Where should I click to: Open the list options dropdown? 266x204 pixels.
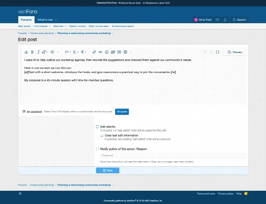[x=68, y=52]
